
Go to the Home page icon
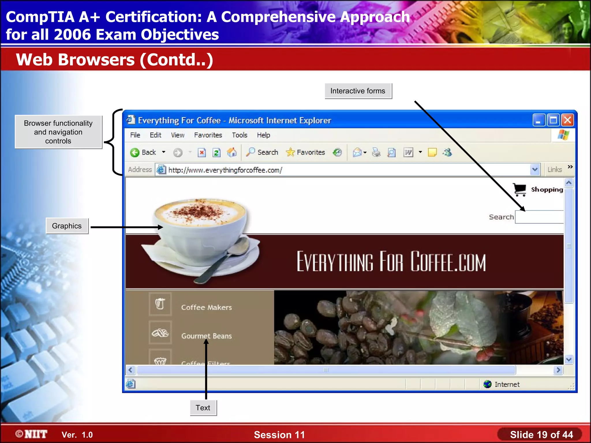232,152
